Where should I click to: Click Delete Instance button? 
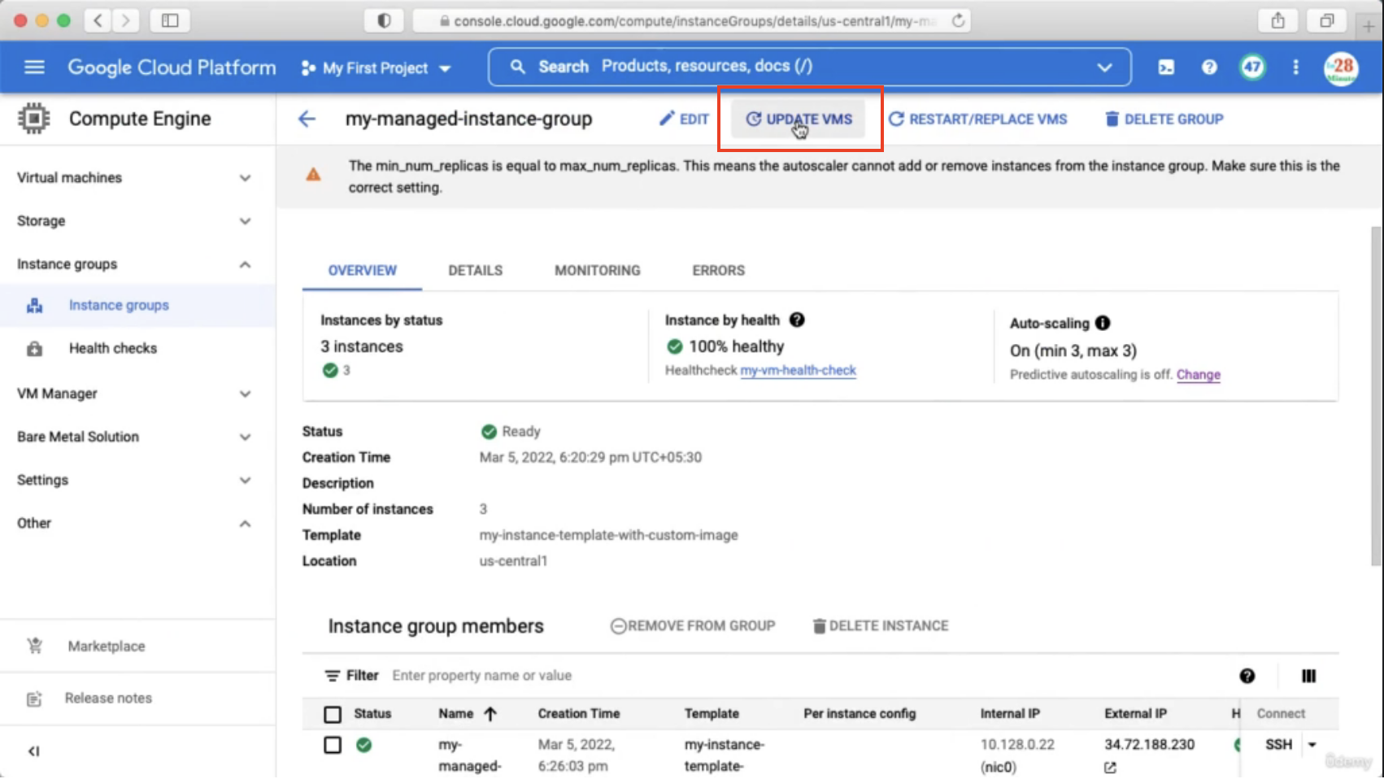pyautogui.click(x=881, y=626)
